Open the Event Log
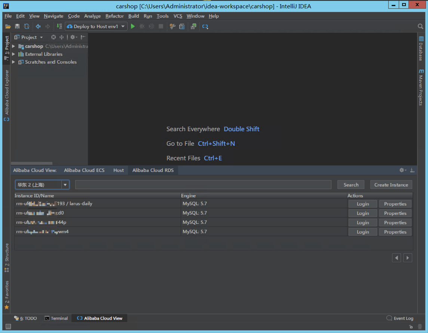 pos(400,318)
